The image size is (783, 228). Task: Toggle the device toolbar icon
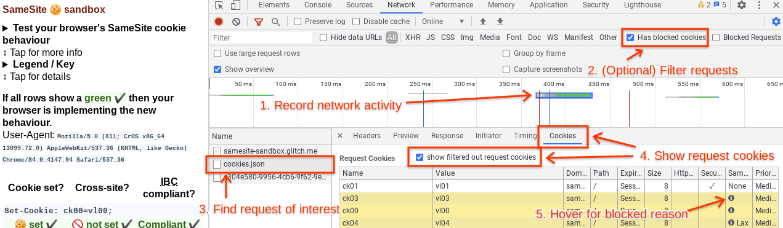[x=235, y=6]
